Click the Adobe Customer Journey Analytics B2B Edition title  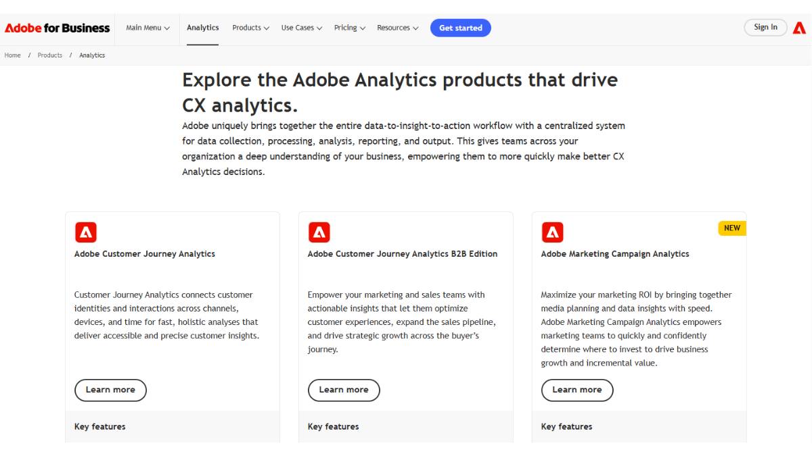(403, 254)
